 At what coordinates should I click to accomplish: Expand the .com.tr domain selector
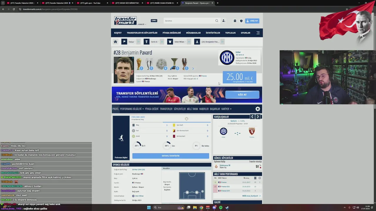pyautogui.click(x=142, y=24)
